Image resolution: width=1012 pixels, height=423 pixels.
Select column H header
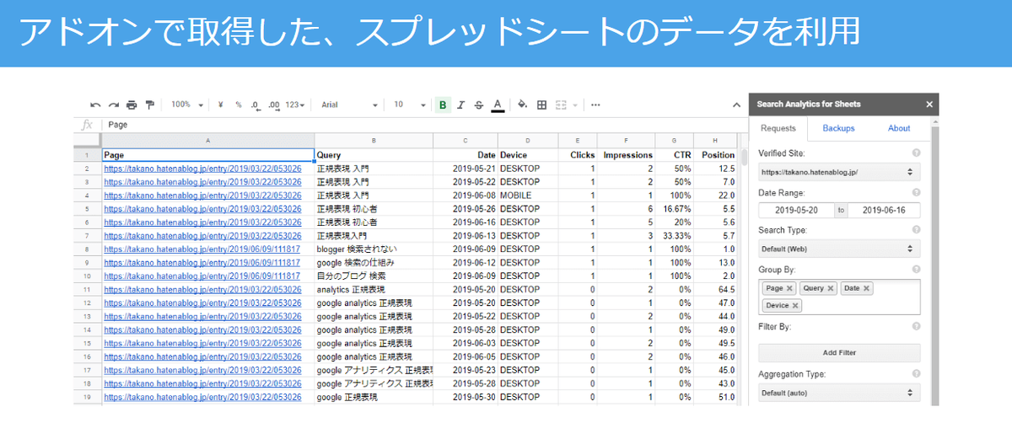[715, 140]
